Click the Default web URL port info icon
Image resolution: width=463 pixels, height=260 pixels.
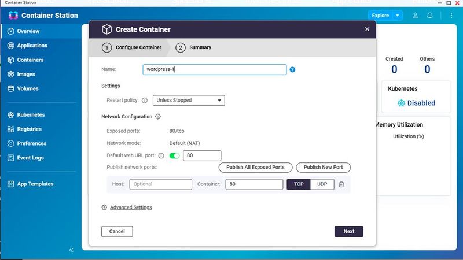pyautogui.click(x=161, y=155)
